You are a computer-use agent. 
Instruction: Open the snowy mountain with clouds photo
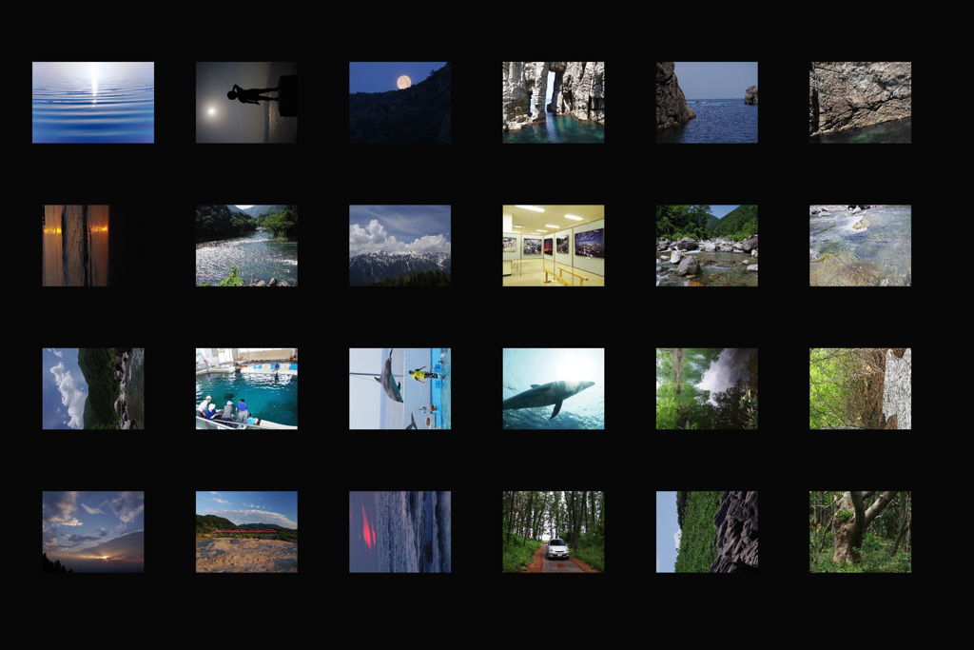399,246
